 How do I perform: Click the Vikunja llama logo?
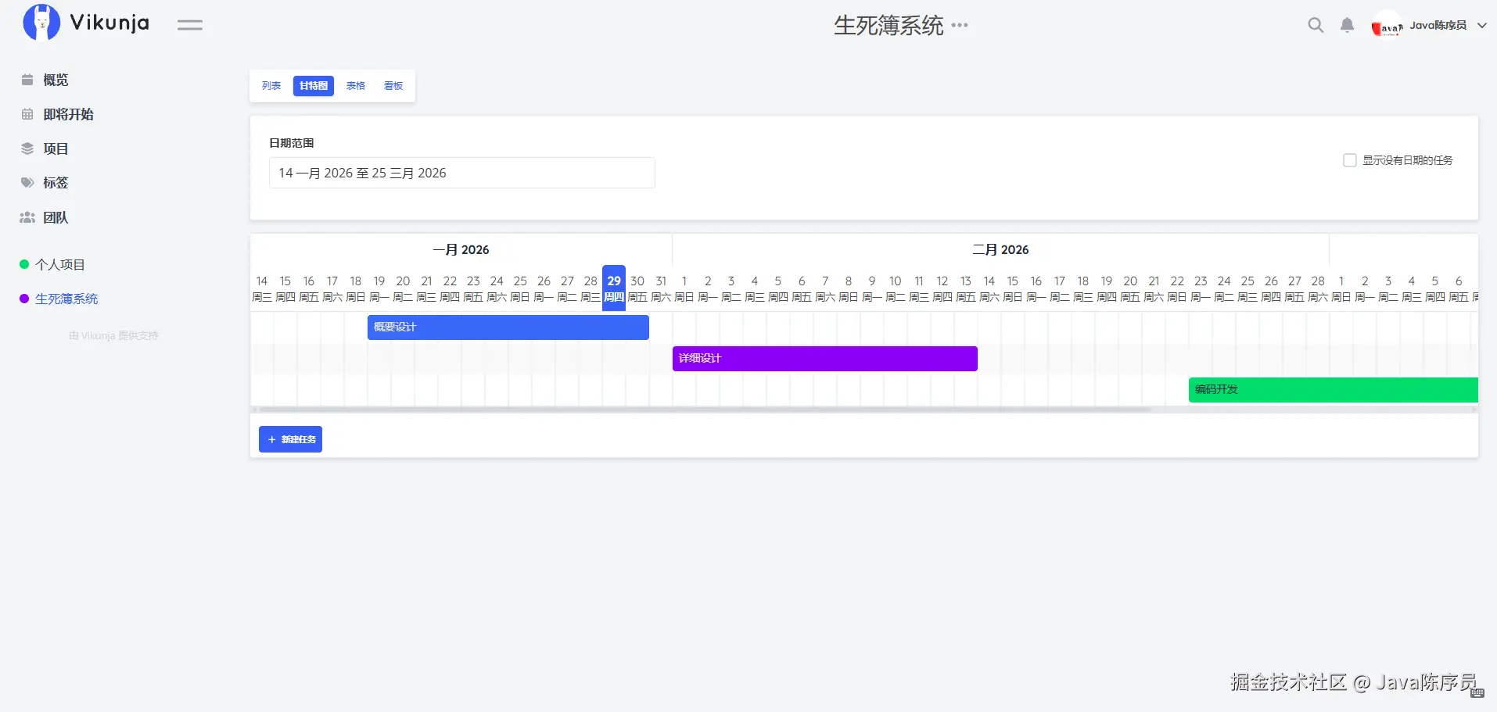[x=41, y=23]
